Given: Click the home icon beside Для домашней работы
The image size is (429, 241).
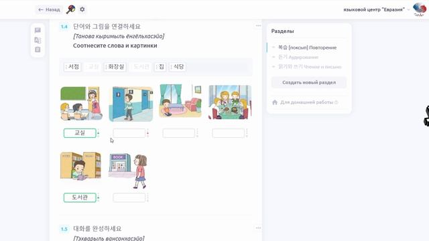Looking at the screenshot, I should coord(275,102).
